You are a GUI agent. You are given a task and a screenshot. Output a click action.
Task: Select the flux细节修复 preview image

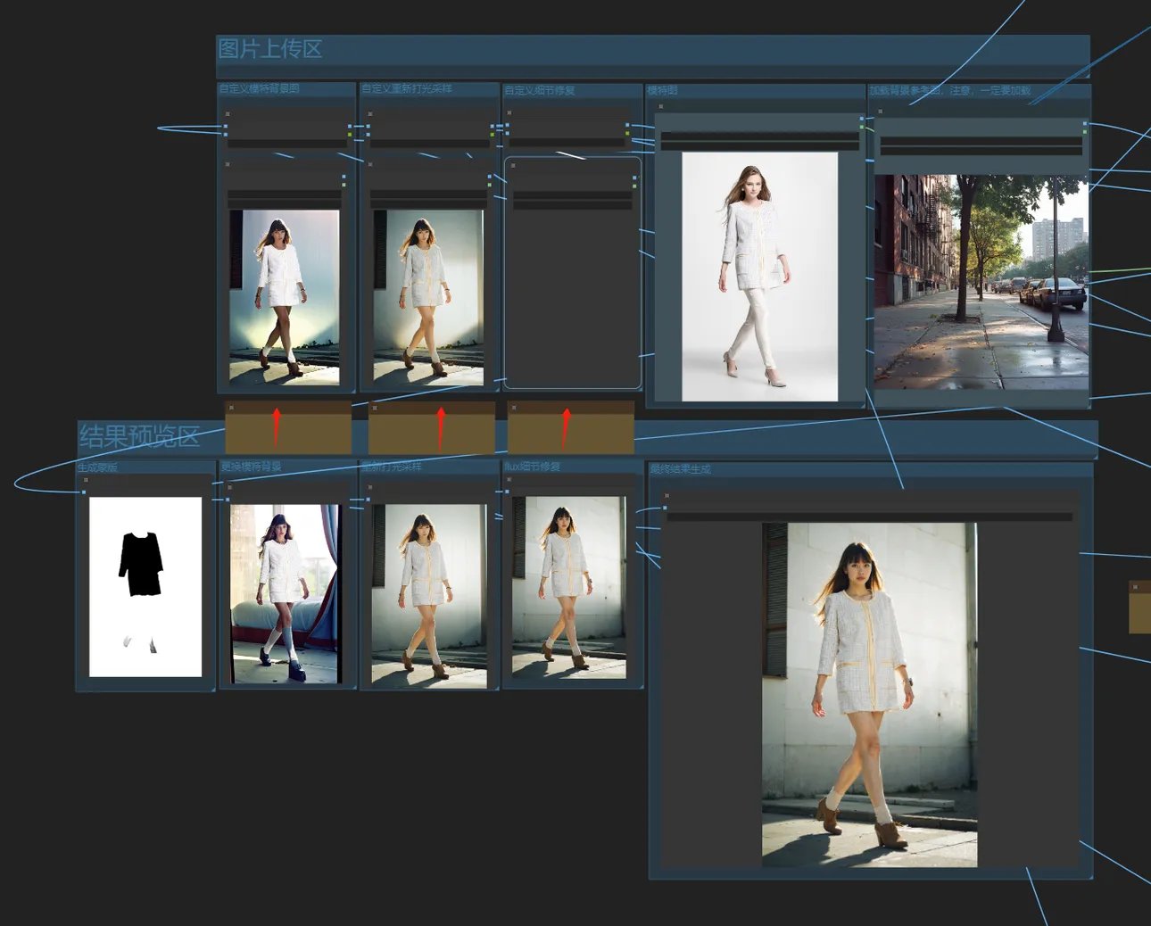click(569, 587)
